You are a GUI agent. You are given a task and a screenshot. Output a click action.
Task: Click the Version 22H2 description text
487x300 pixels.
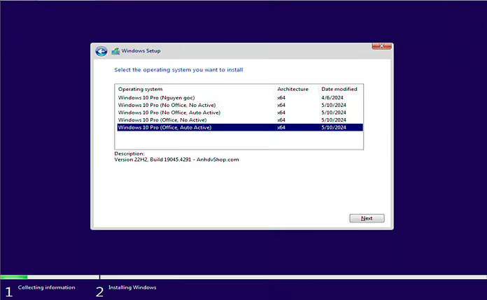[x=176, y=159]
